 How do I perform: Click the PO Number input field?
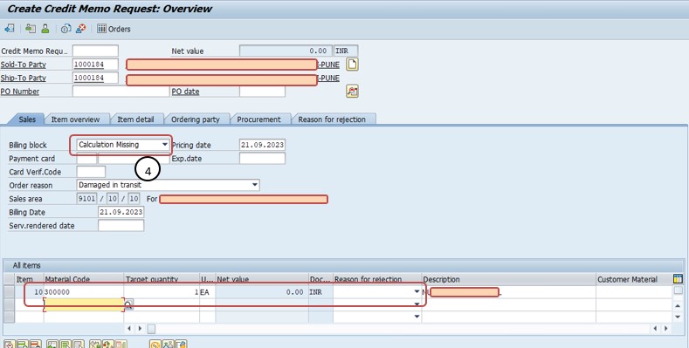[121, 92]
